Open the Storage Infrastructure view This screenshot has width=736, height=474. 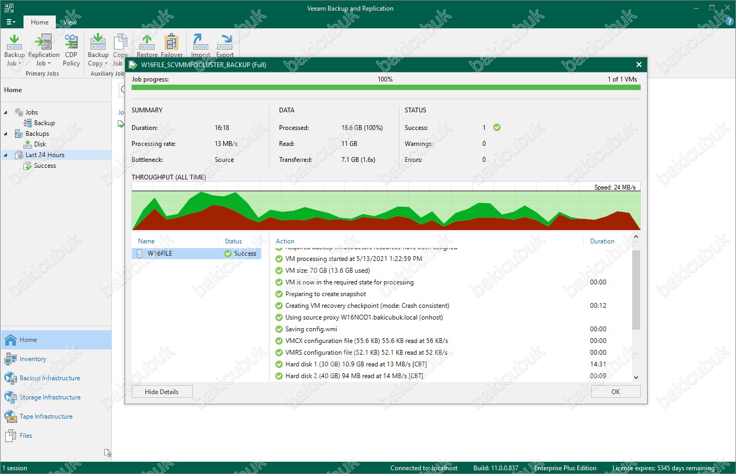(56, 397)
